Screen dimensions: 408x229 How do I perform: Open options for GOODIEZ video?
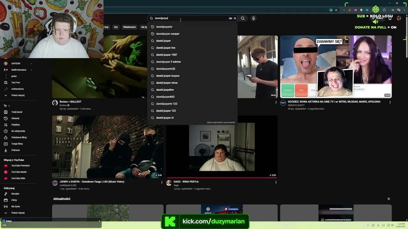(390, 102)
